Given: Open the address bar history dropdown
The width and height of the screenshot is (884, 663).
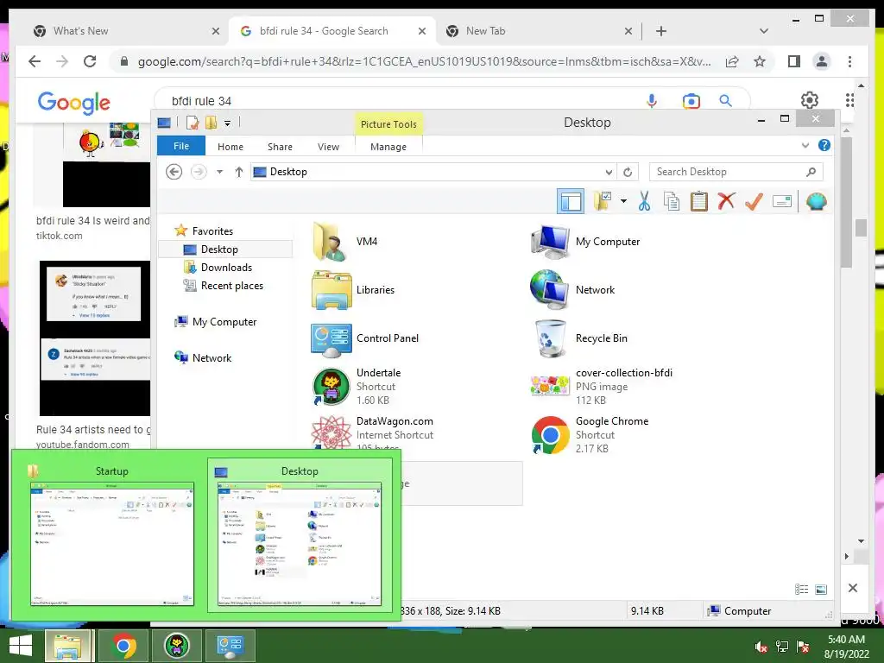Looking at the screenshot, I should click(609, 172).
